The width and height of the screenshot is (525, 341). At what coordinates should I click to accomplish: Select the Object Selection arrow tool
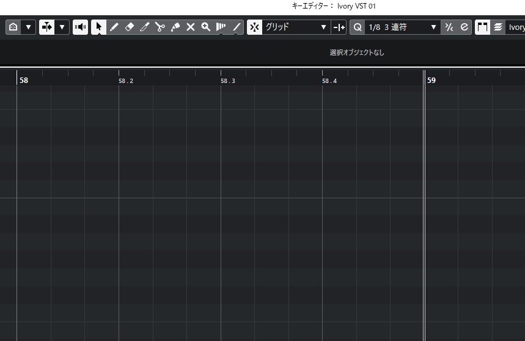click(98, 27)
